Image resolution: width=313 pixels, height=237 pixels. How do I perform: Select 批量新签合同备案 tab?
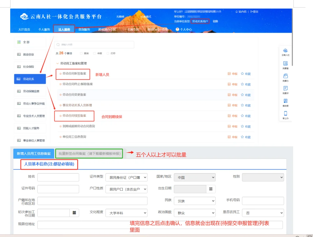point(89,154)
